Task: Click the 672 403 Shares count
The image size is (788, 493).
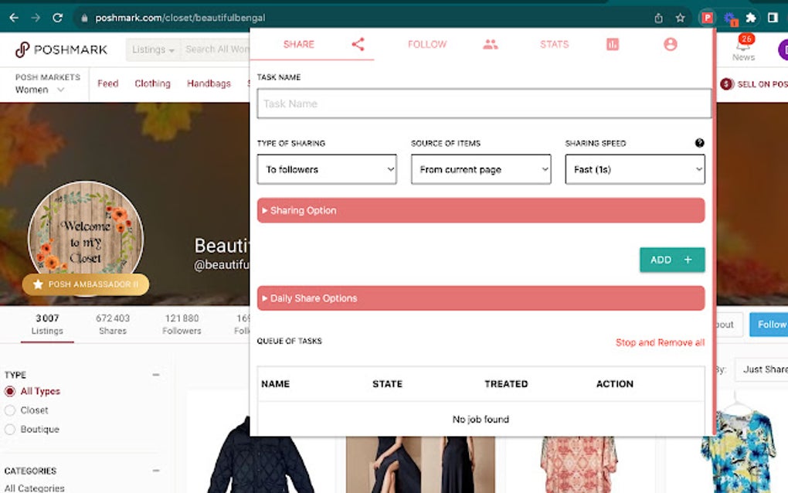Action: [x=113, y=324]
